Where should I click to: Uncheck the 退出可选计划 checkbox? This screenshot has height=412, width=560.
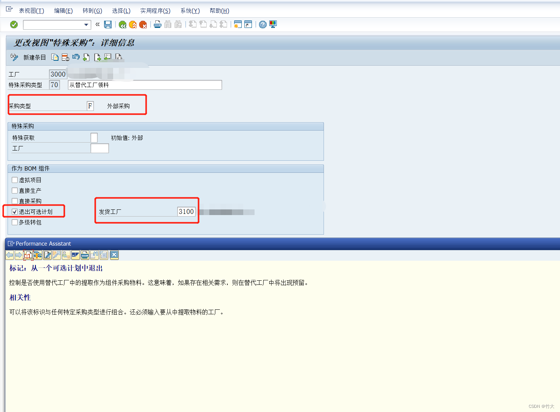(x=14, y=211)
